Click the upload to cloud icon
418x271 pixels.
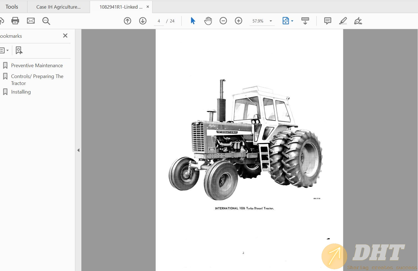point(1,21)
